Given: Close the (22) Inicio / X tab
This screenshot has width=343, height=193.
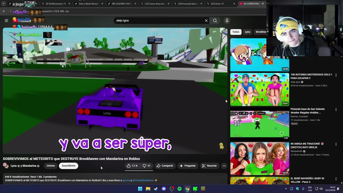Looking at the screenshot, I should (234, 4).
